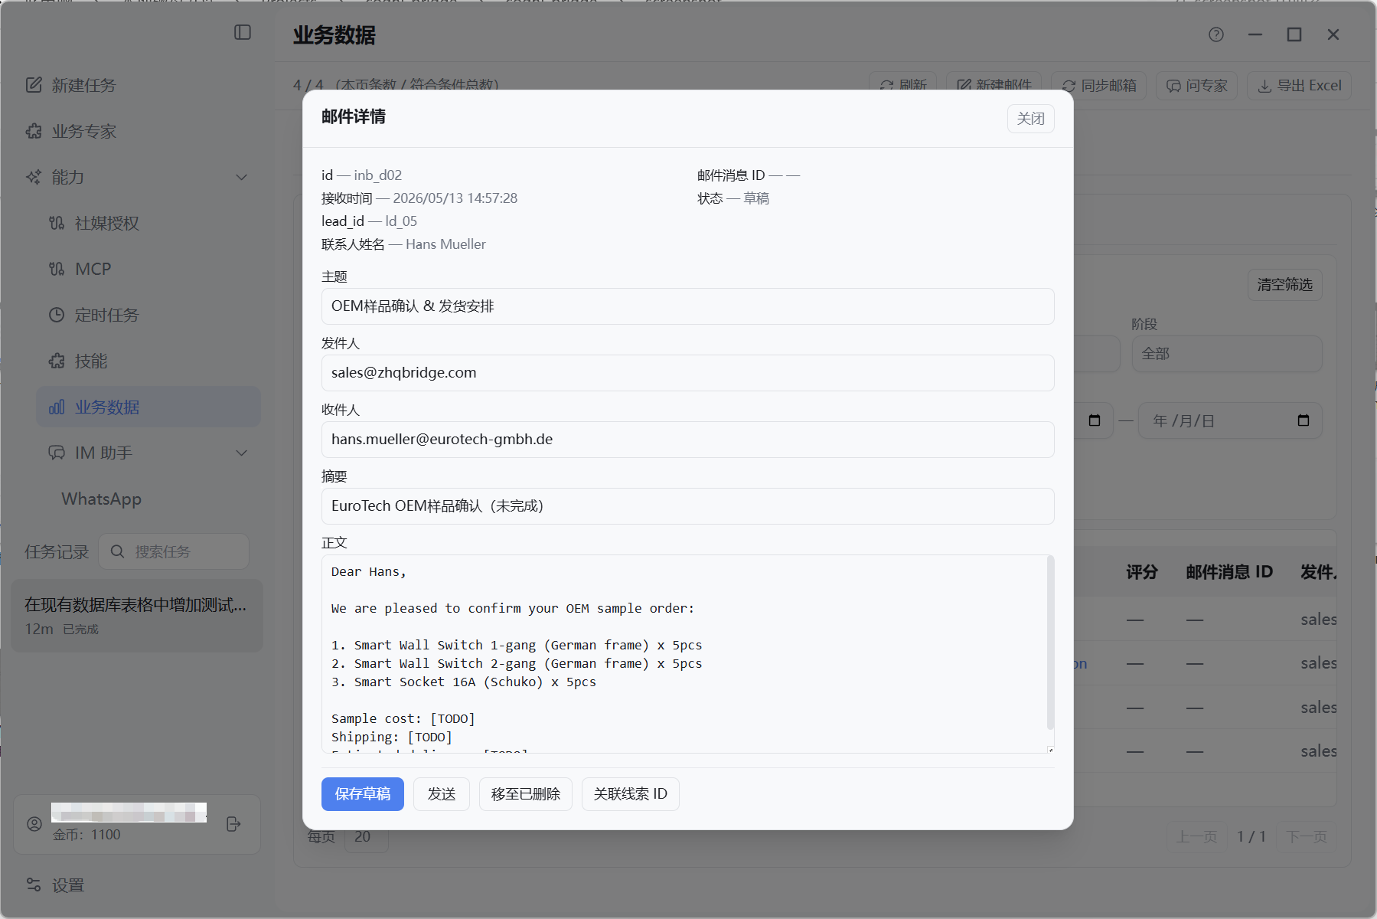The height and width of the screenshot is (919, 1377).
Task: Click inside the 正文 body text area
Action: 684,654
